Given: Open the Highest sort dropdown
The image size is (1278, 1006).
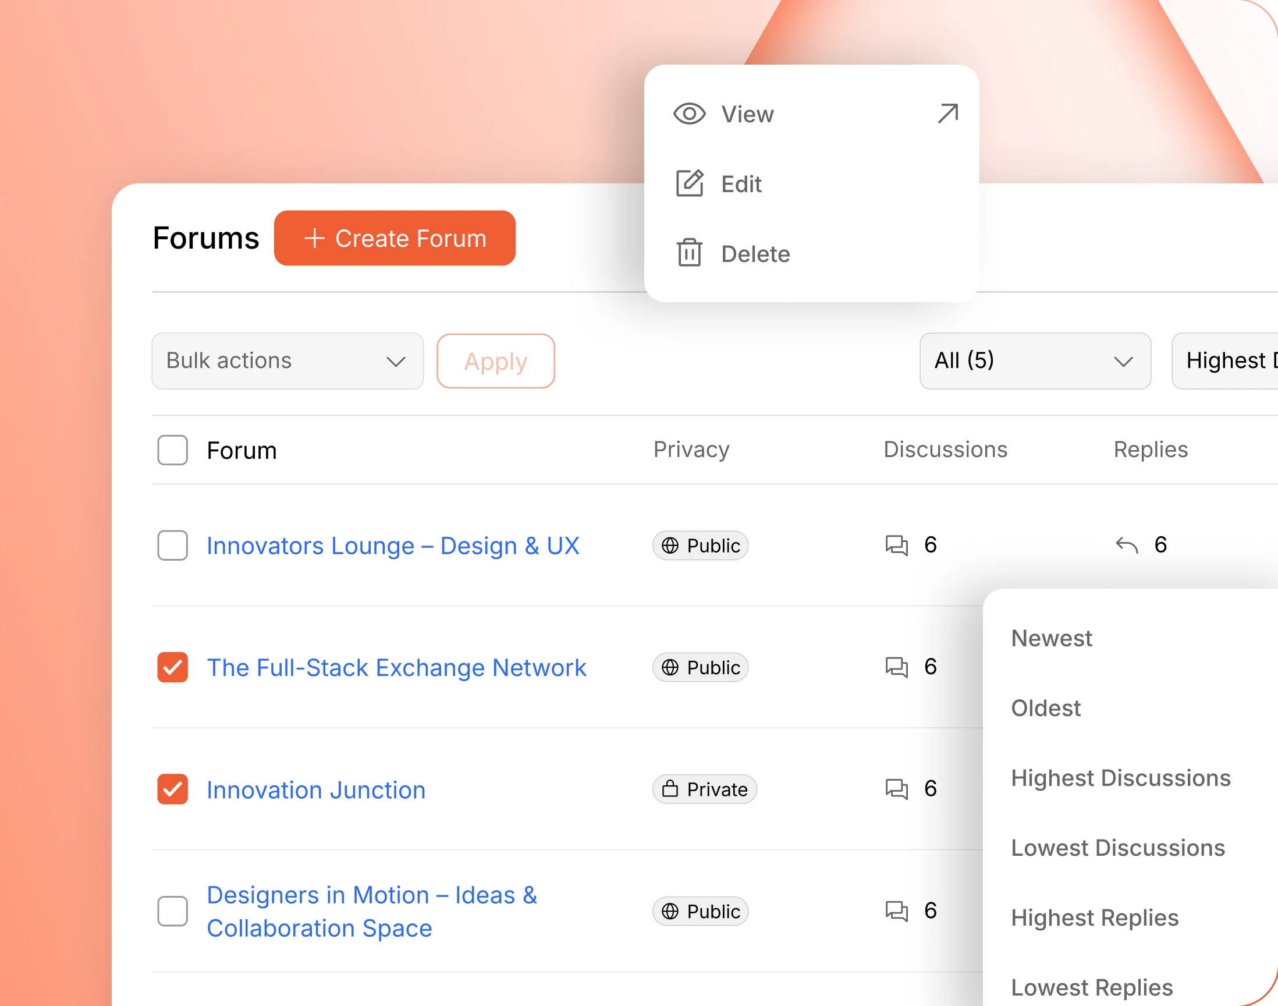Looking at the screenshot, I should 1225,361.
